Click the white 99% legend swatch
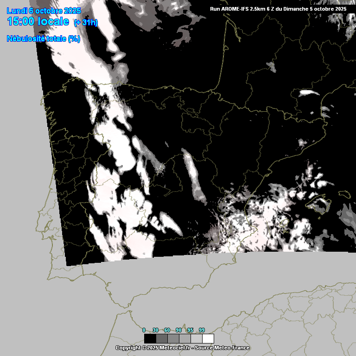Screen dimensions: 356x356 (208, 338)
